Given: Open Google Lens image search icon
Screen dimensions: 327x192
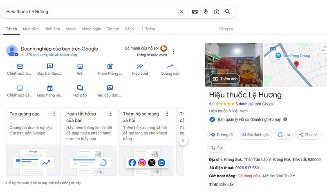Looking at the screenshot, I should [x=217, y=12].
